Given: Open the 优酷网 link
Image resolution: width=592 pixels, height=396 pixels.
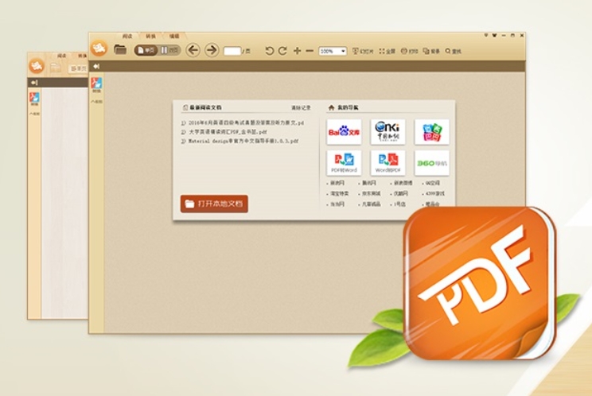Looking at the screenshot, I should click(x=399, y=193).
